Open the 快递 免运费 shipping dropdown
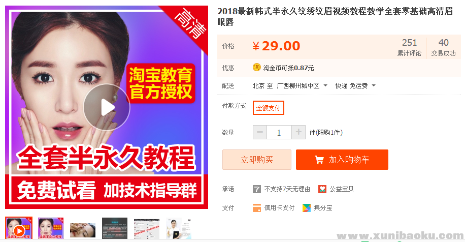 [x=355, y=86]
